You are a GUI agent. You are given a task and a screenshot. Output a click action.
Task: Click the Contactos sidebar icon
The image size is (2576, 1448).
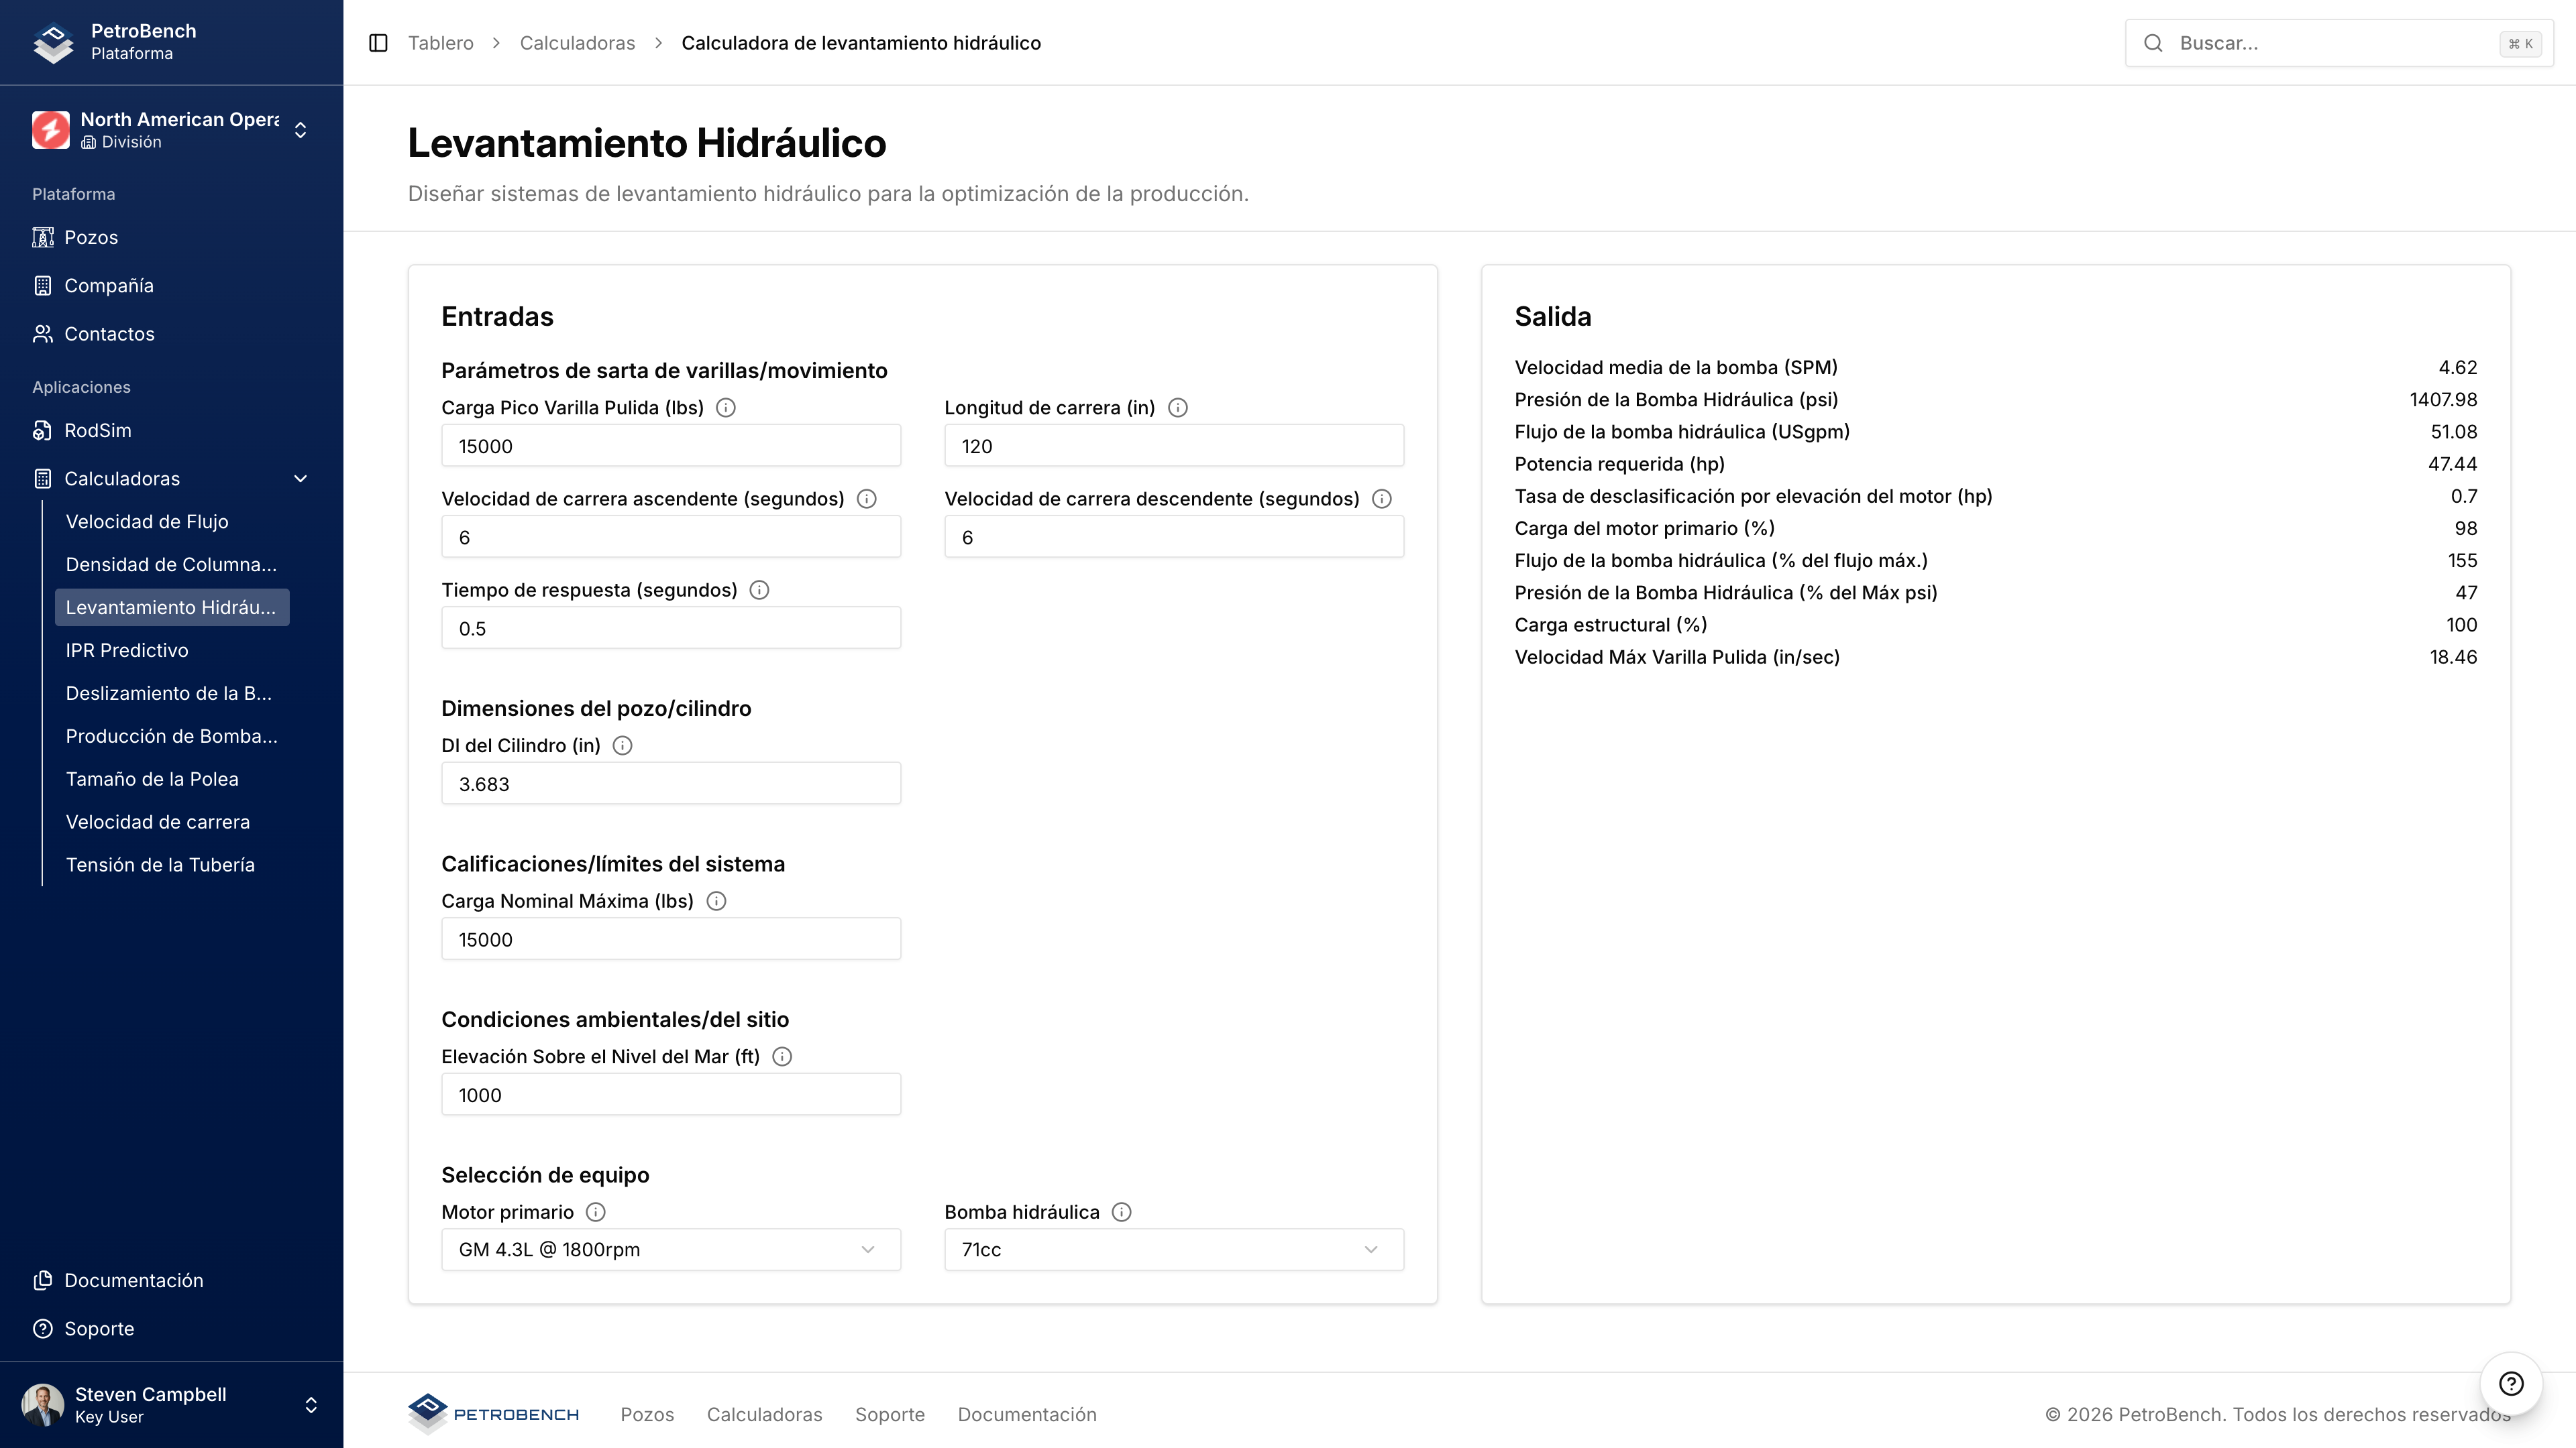point(43,334)
